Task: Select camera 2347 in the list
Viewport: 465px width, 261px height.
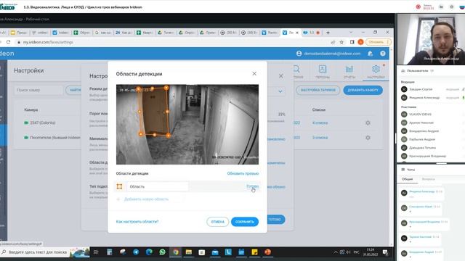Action: pos(43,123)
